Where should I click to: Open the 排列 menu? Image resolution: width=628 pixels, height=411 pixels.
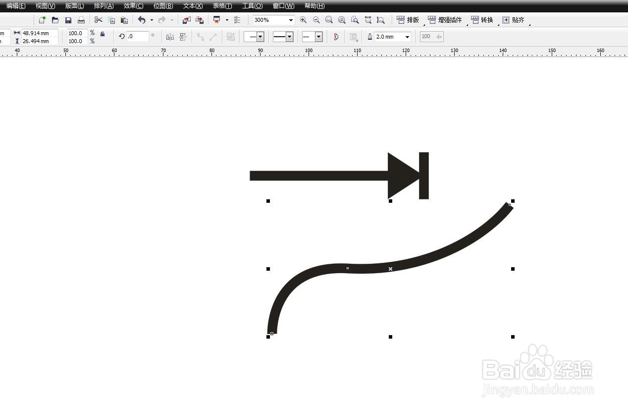click(x=103, y=5)
